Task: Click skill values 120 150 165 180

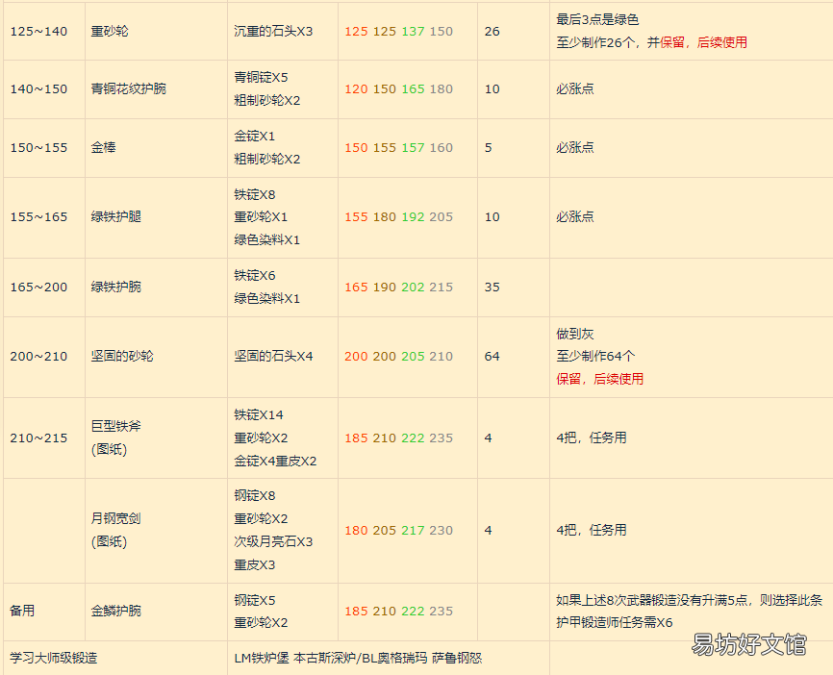Action: [x=398, y=89]
